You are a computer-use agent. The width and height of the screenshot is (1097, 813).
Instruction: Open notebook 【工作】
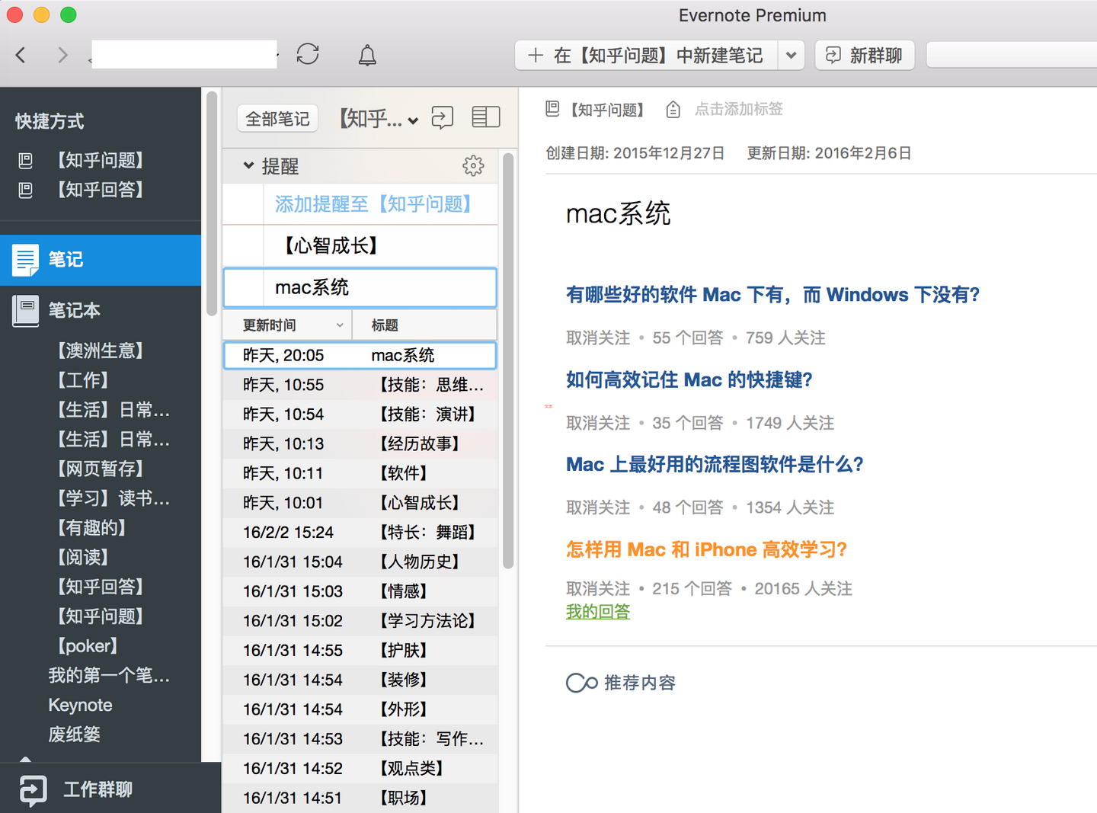tap(82, 380)
